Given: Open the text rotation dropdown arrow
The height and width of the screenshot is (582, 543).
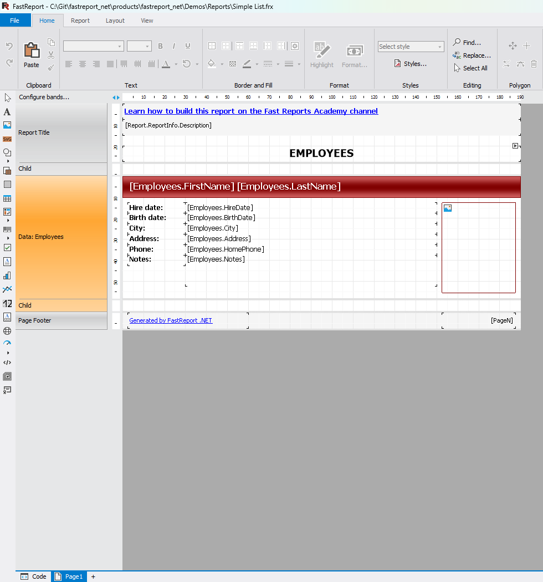Looking at the screenshot, I should pyautogui.click(x=197, y=64).
